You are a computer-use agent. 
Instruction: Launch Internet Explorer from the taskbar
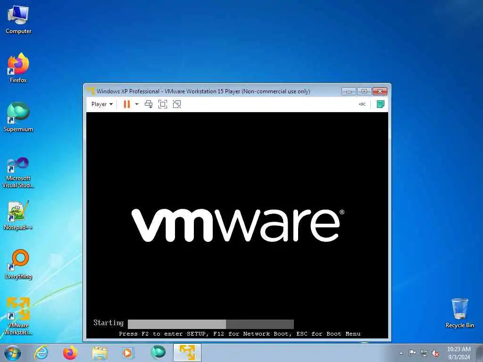click(x=41, y=353)
